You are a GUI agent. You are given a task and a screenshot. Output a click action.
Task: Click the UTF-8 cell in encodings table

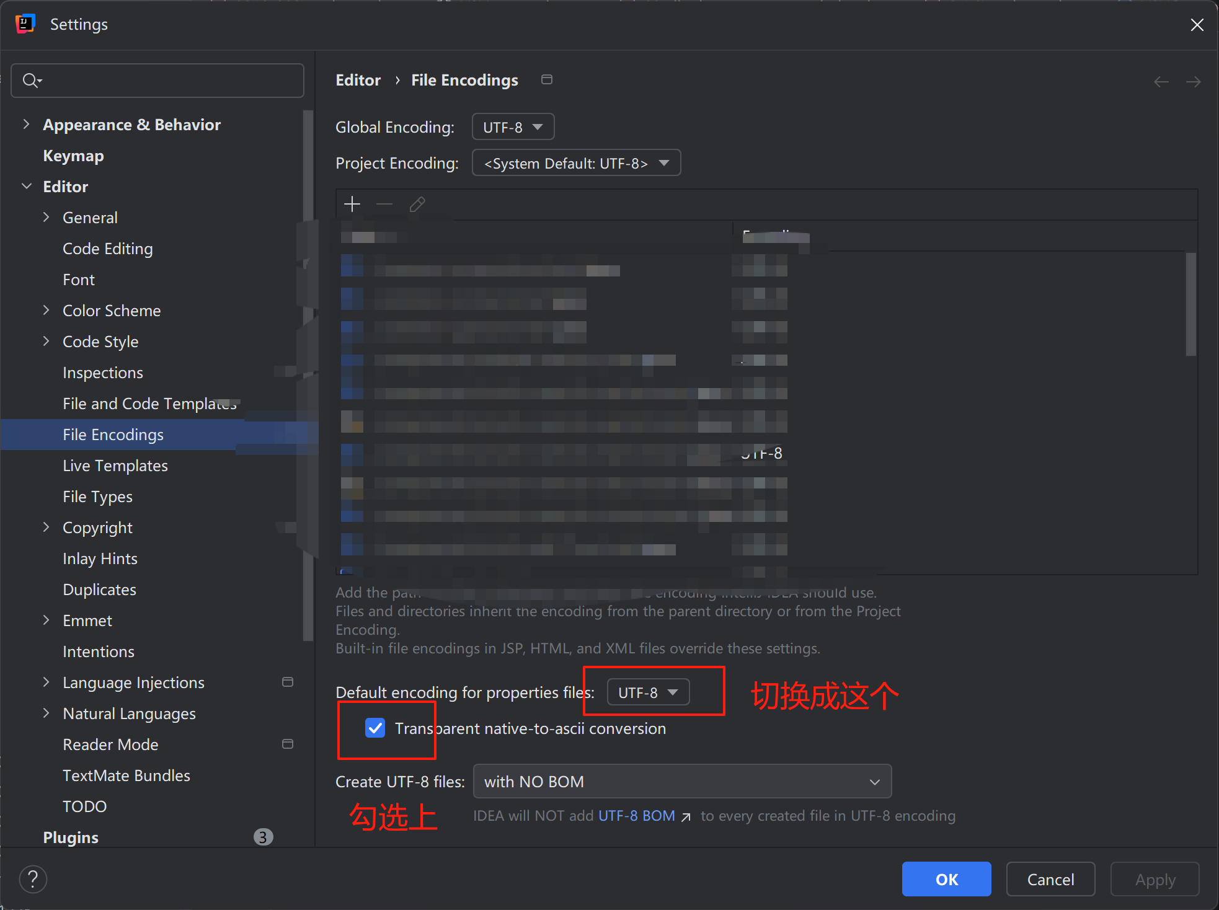point(763,453)
